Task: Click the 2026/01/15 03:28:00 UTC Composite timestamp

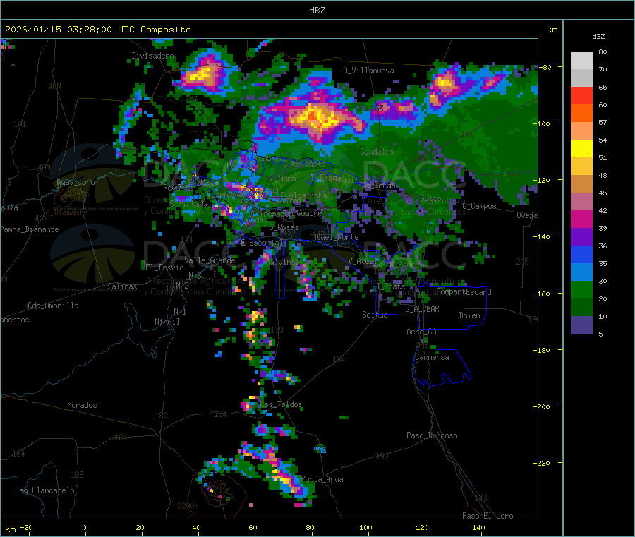Action: 97,30
